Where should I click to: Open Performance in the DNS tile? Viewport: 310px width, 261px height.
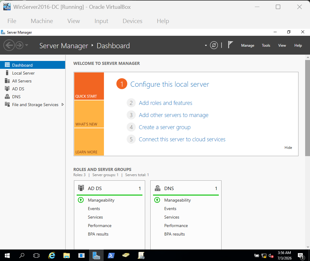click(176, 226)
